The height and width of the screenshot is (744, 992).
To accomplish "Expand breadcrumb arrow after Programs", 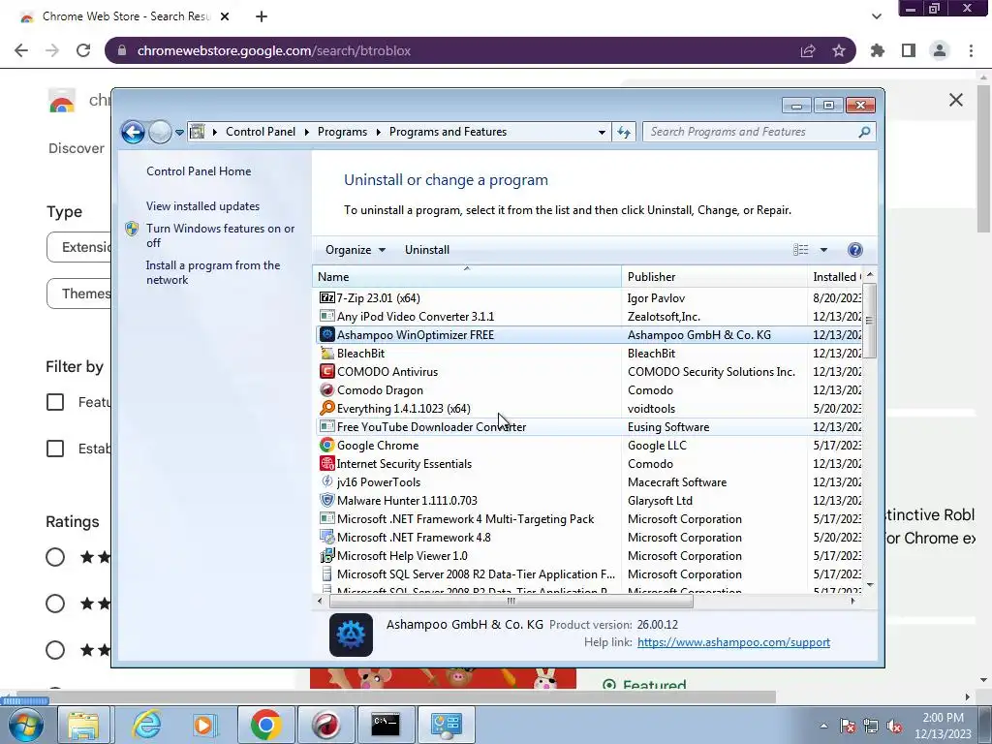I will 379,132.
